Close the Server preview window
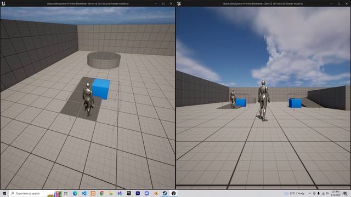Viewport: 351px width, 197px height. (171, 4)
